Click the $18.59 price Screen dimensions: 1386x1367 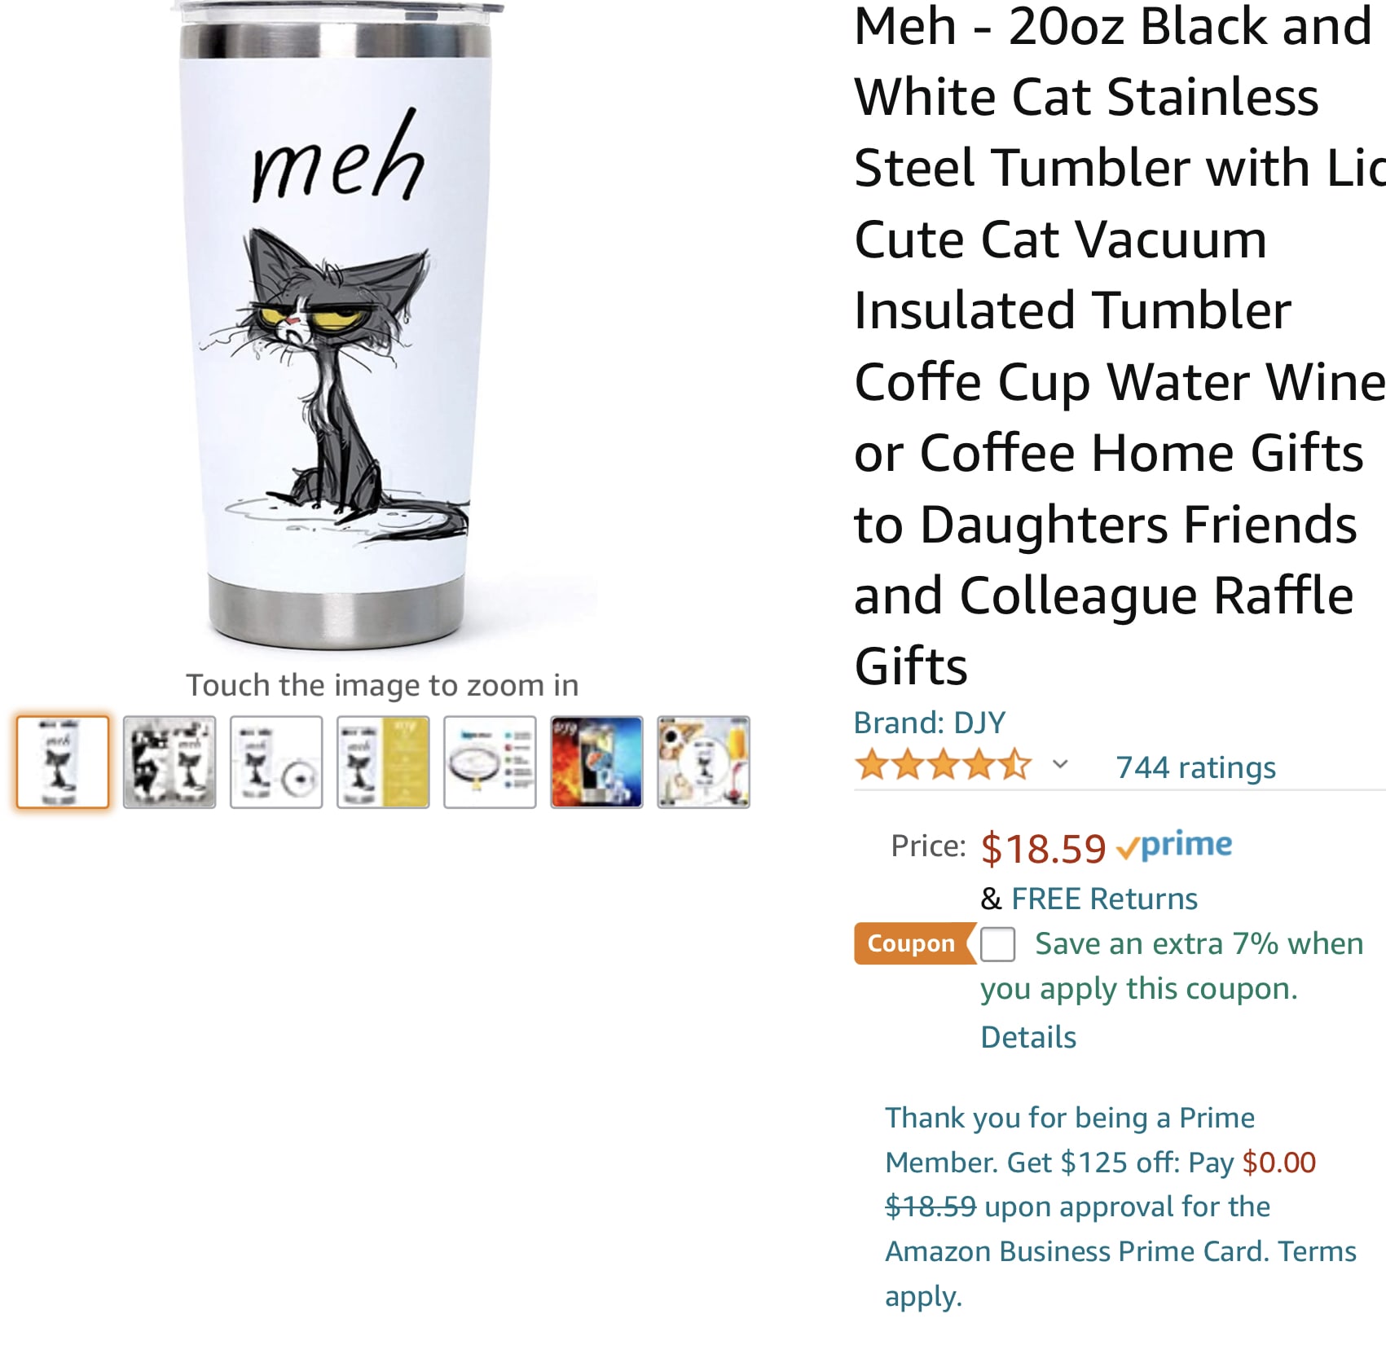[1043, 849]
